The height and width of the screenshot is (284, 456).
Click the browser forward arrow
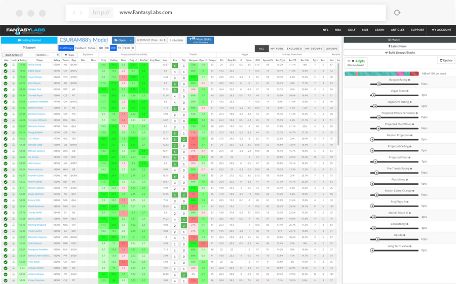pyautogui.click(x=81, y=13)
